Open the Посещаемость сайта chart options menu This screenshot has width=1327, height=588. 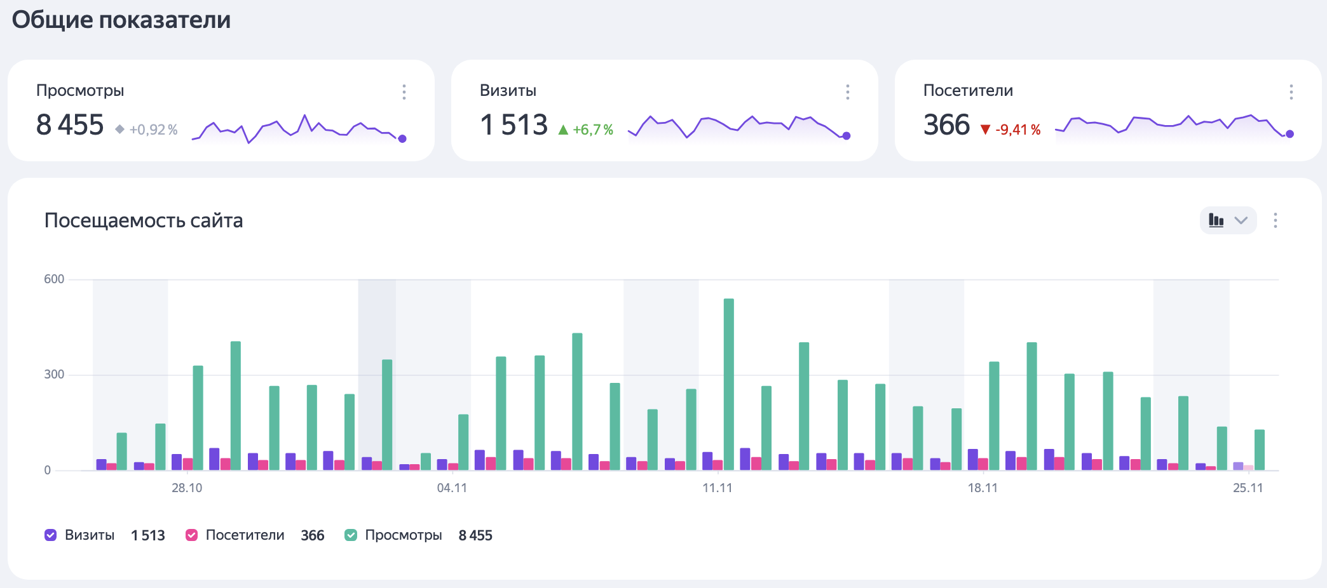click(x=1275, y=220)
